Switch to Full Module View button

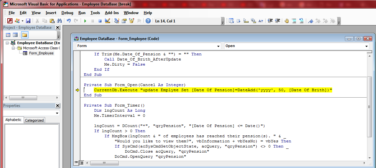(81, 163)
